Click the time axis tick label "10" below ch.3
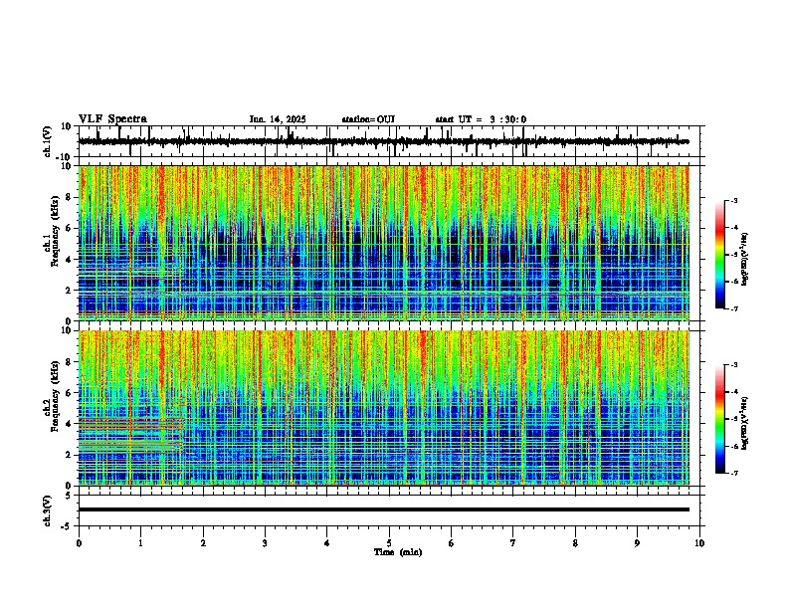 (x=699, y=543)
